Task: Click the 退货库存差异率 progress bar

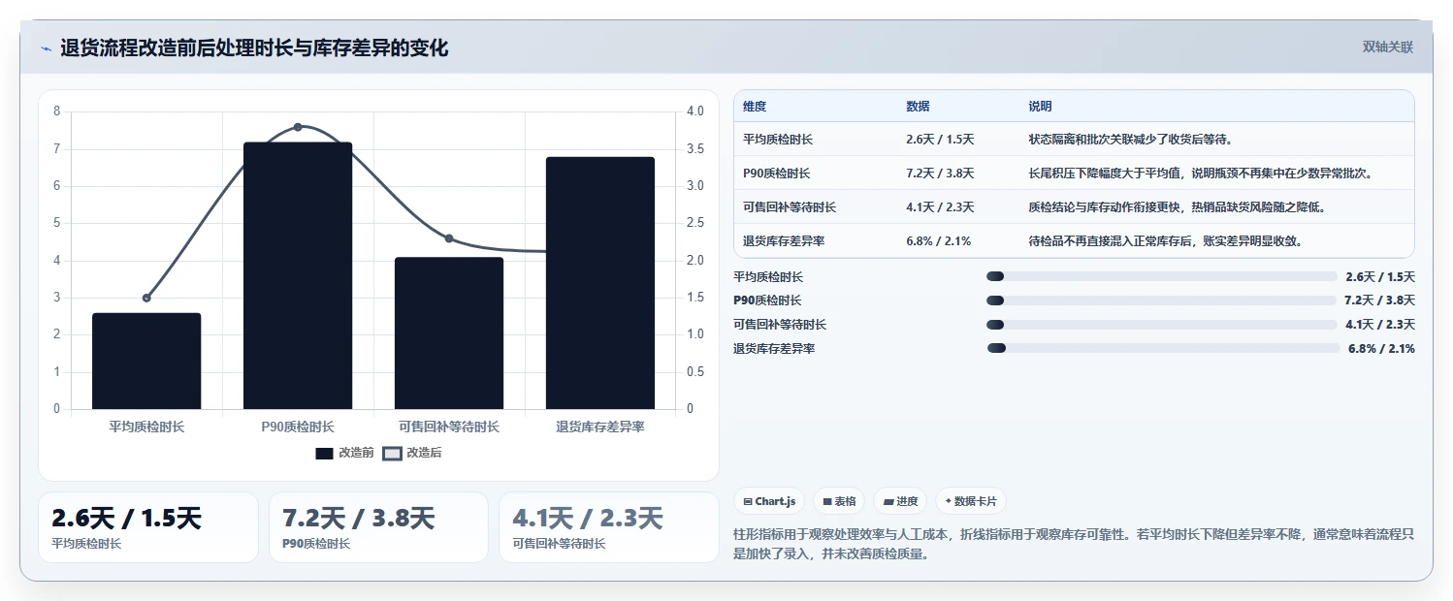Action: tap(1162, 348)
